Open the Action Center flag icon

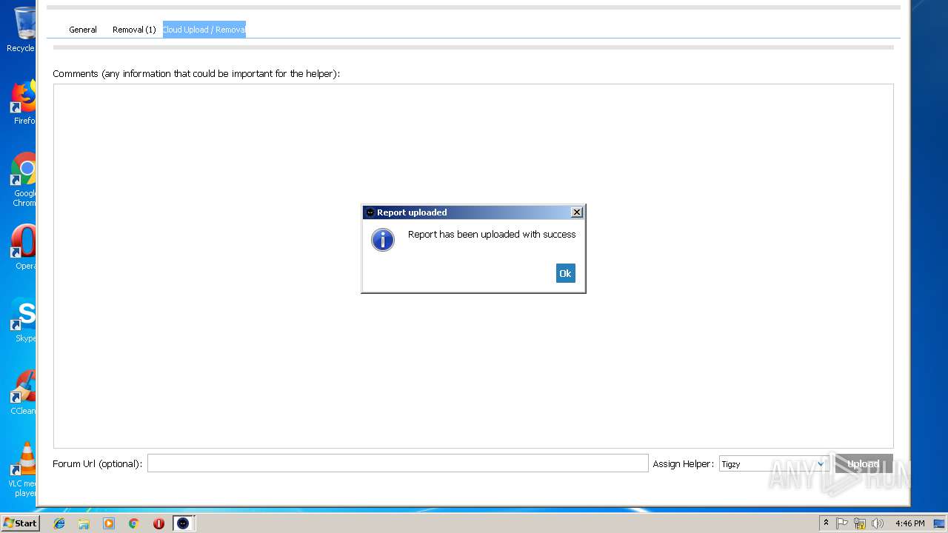[x=842, y=523]
